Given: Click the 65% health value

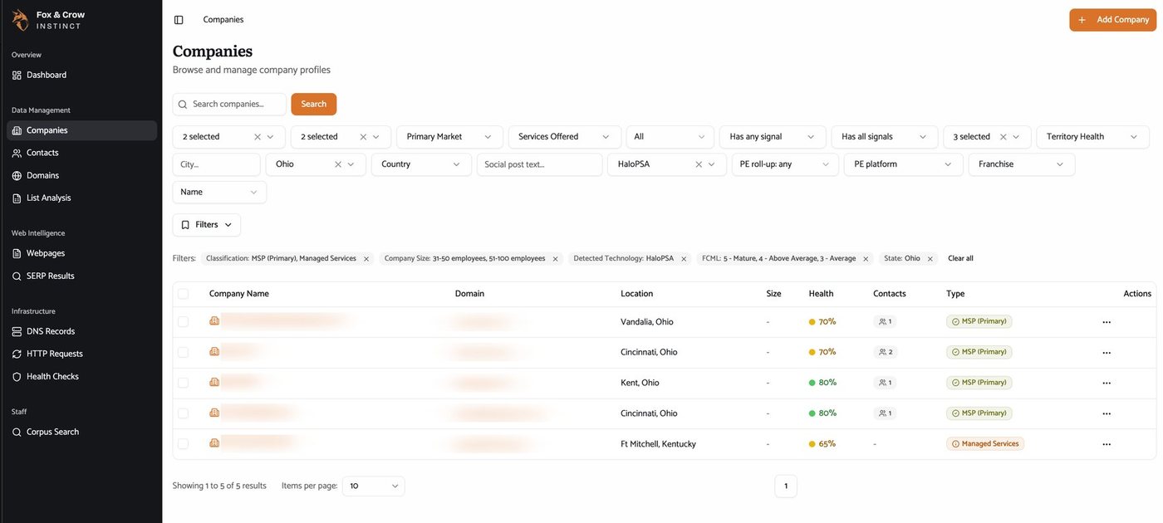Looking at the screenshot, I should [x=827, y=444].
